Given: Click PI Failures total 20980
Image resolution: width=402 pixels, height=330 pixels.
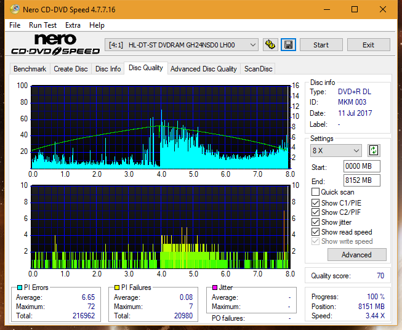Looking at the screenshot, I should tap(183, 316).
